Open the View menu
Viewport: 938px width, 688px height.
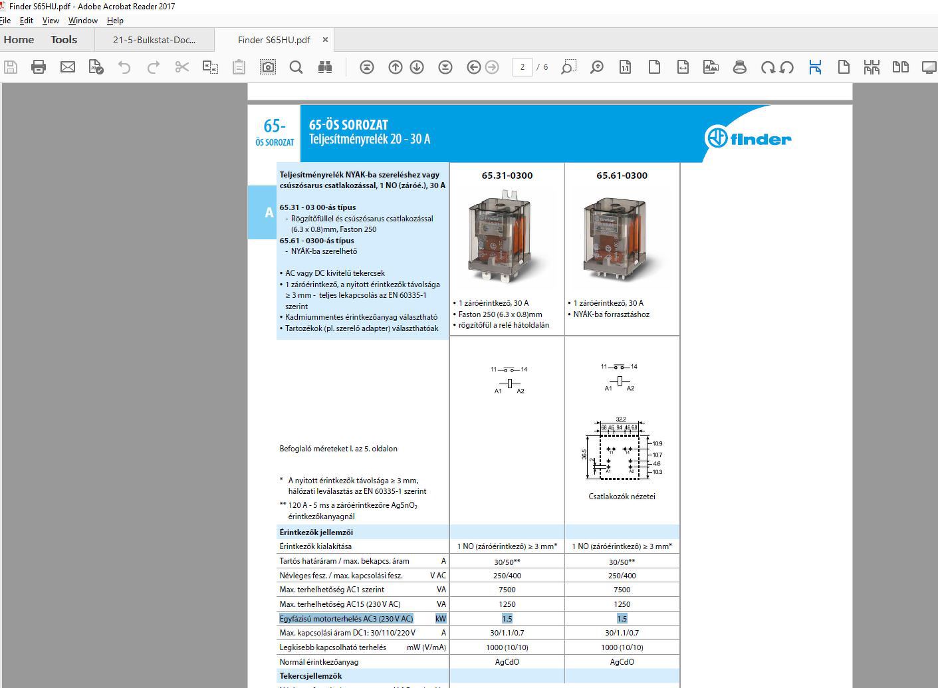tap(51, 21)
